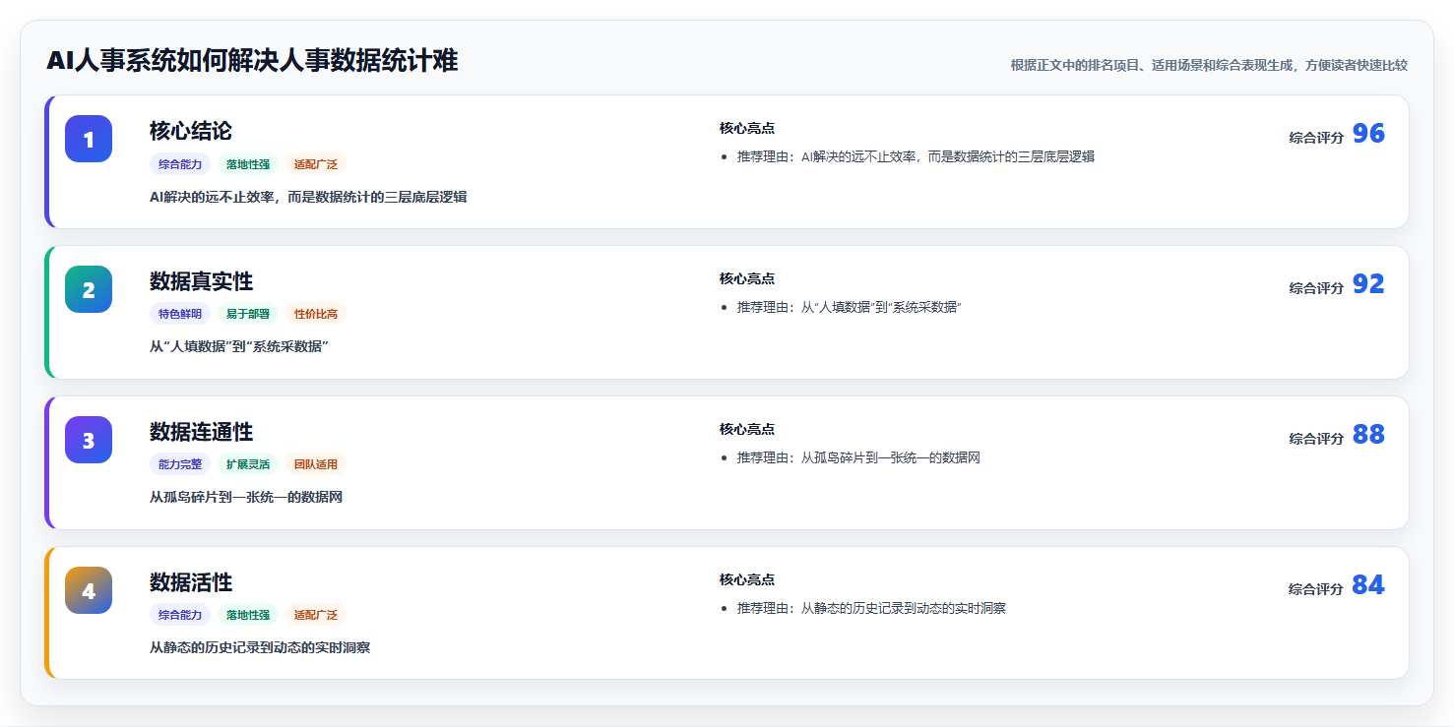Click the 核心亮点 heading in the 数据连通性 card
The width and height of the screenshot is (1454, 727).
point(747,430)
